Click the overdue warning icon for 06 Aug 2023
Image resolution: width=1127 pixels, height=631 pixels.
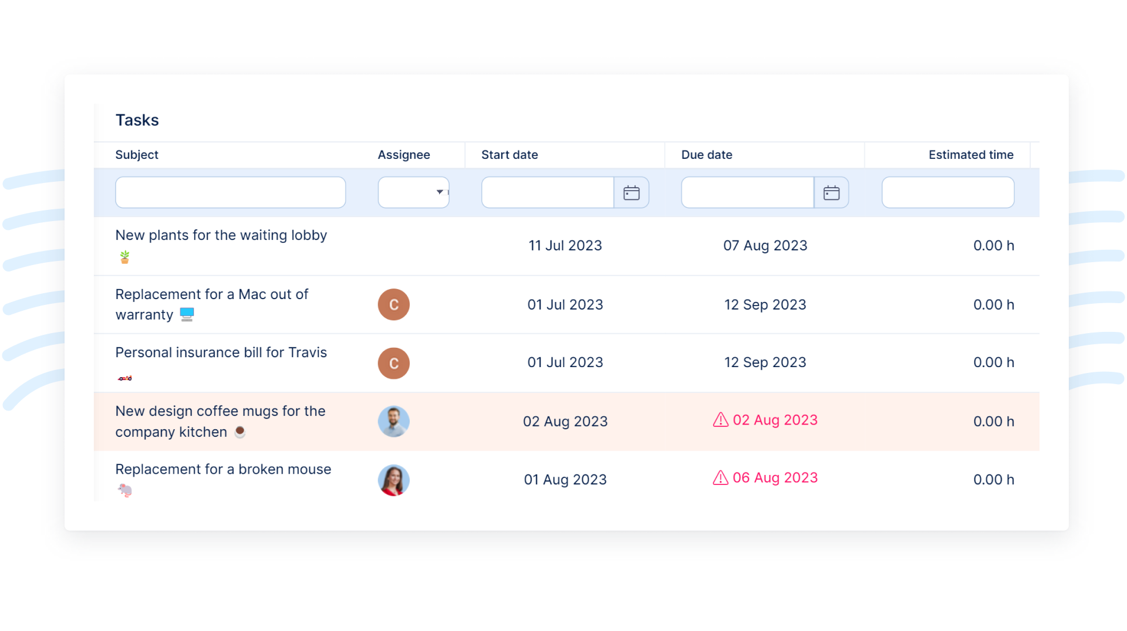(x=720, y=478)
